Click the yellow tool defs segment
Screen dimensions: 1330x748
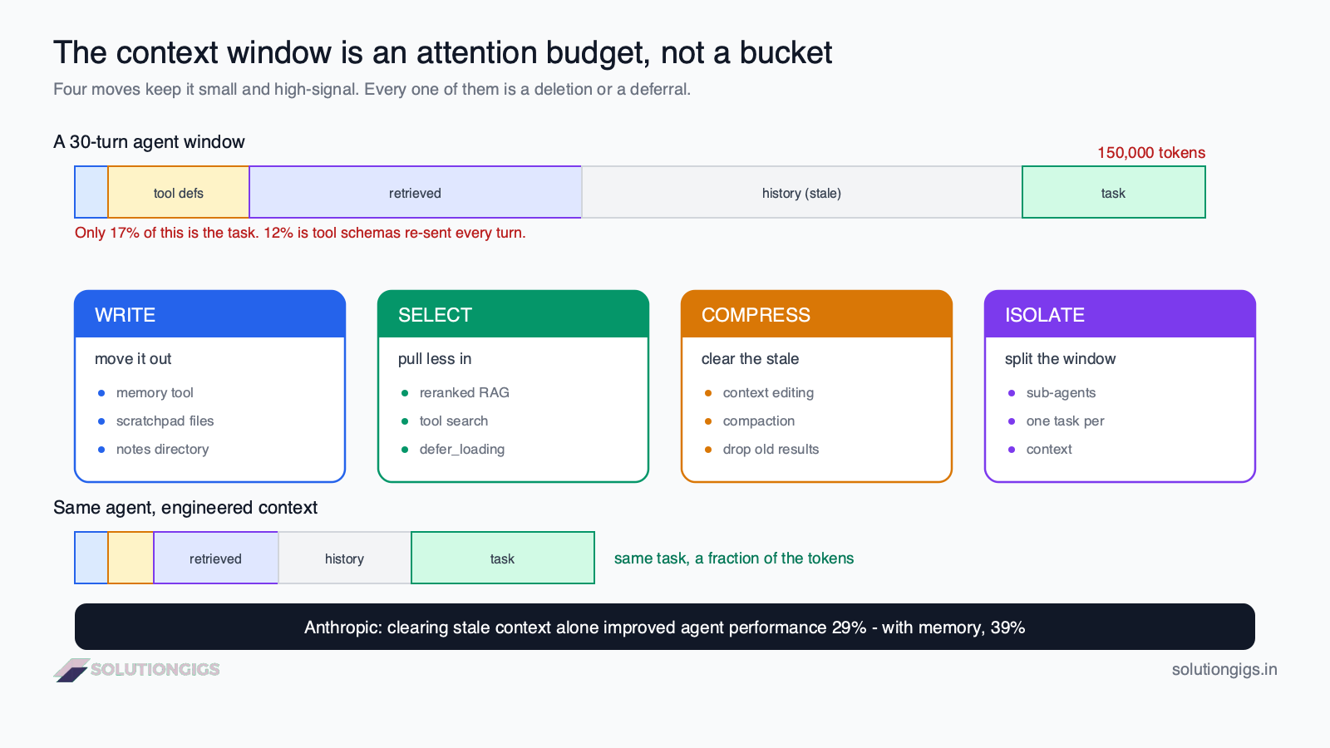click(179, 193)
